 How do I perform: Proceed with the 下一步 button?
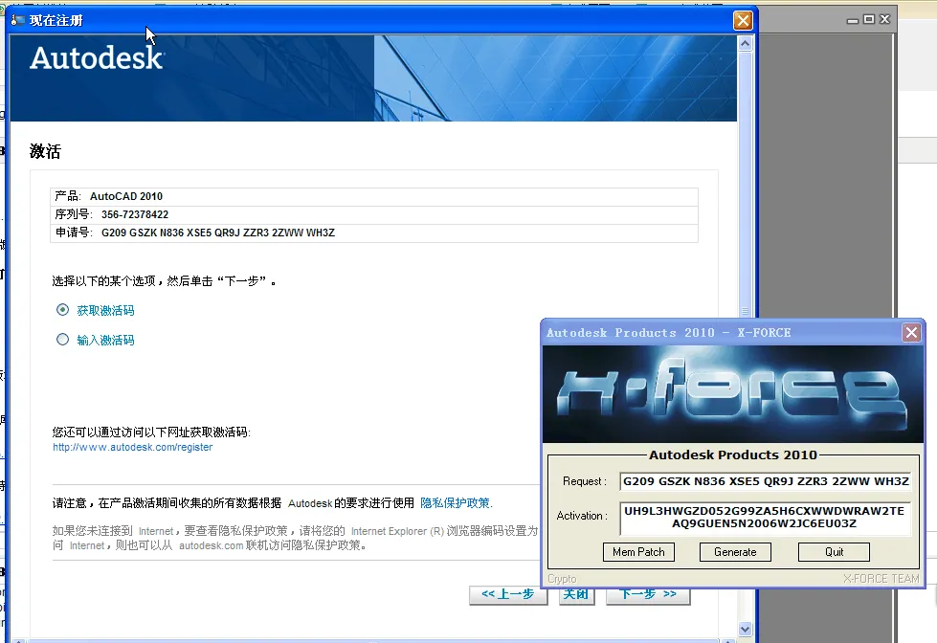click(647, 594)
